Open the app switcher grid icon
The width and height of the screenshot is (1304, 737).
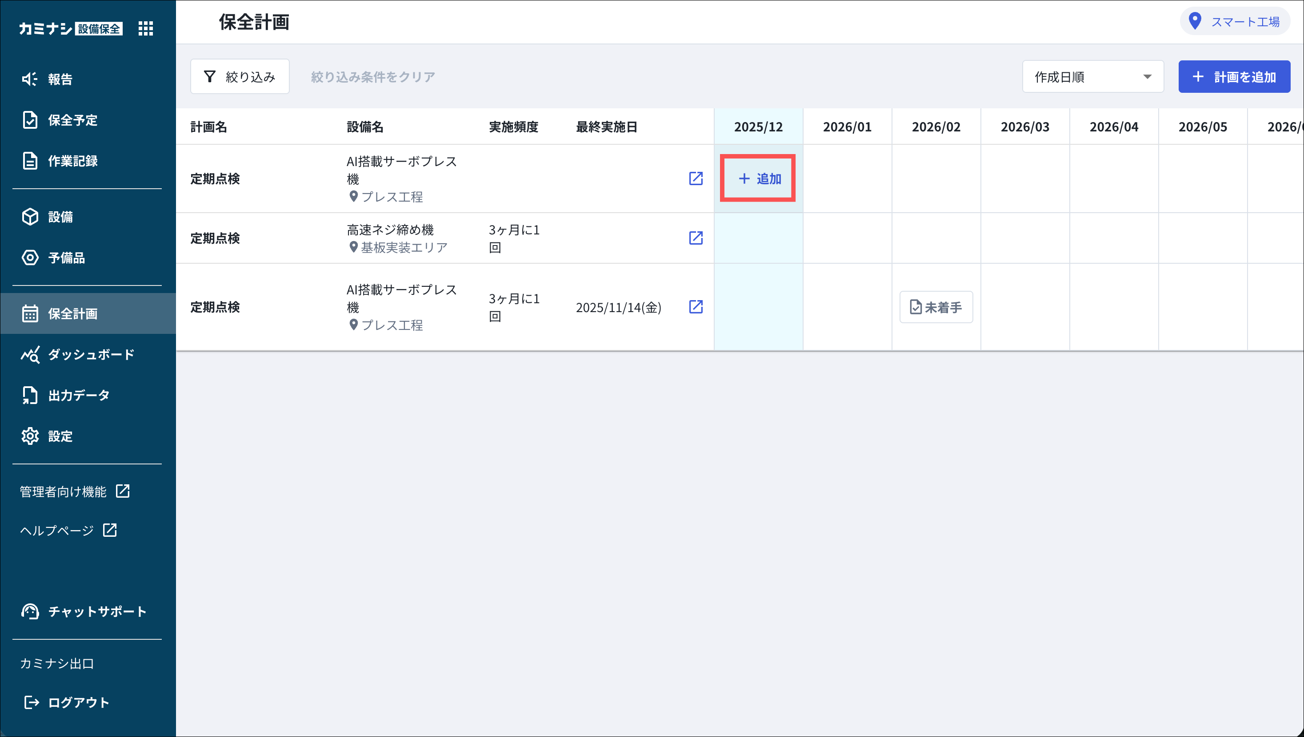pos(145,28)
